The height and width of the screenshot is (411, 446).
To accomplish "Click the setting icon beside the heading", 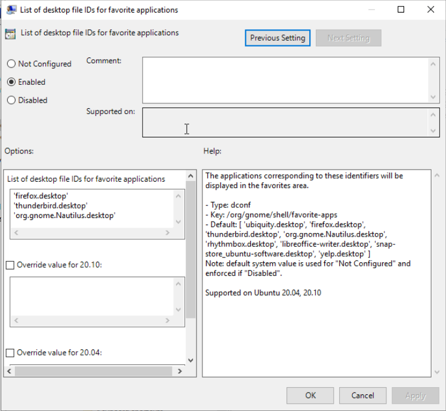I will [x=10, y=34].
